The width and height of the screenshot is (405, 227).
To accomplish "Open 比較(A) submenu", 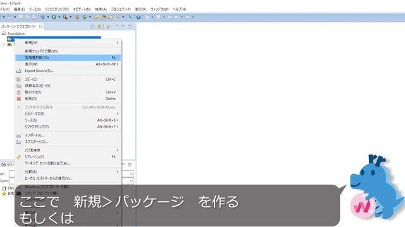I will (x=68, y=172).
